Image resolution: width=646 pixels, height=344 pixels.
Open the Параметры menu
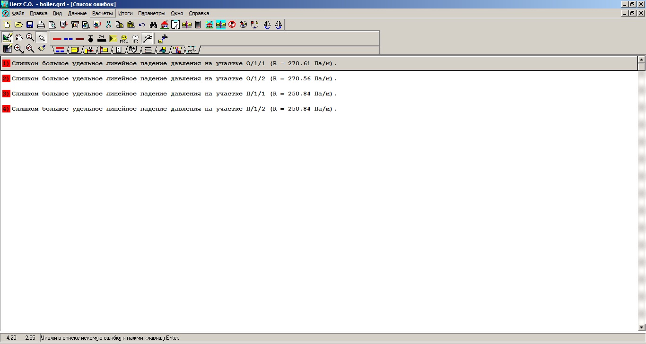(152, 13)
